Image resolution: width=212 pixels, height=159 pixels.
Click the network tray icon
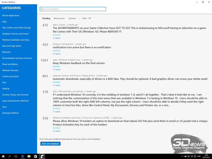189,156
